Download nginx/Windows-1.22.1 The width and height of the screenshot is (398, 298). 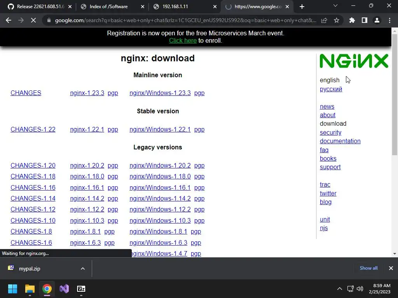click(x=160, y=130)
